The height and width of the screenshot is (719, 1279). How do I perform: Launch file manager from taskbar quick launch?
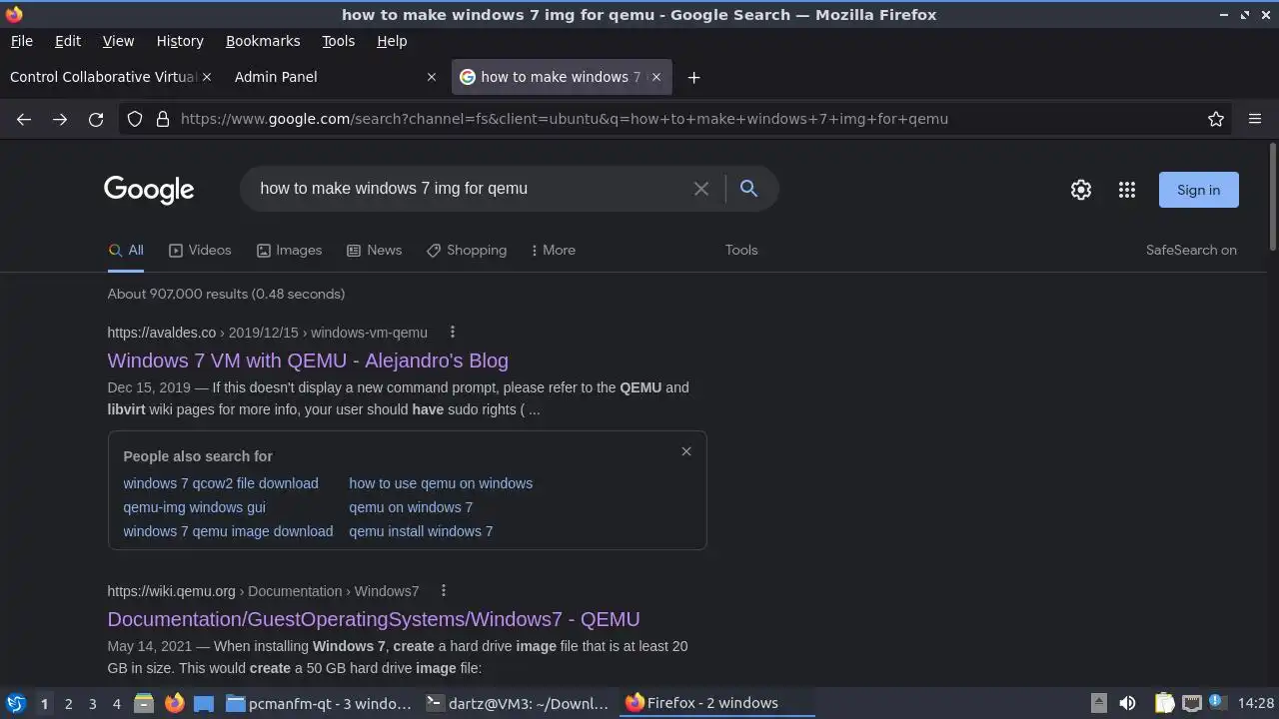(x=144, y=703)
